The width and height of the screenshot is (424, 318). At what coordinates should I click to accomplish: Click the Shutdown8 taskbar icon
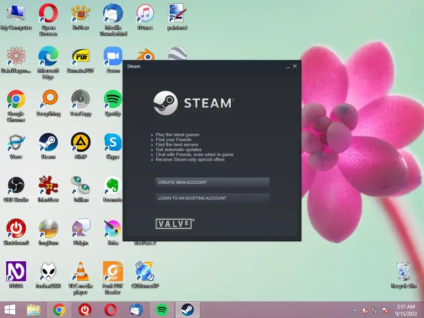coord(85,310)
